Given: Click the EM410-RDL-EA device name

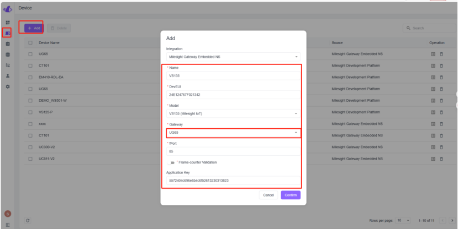Looking at the screenshot, I should pyautogui.click(x=51, y=78).
